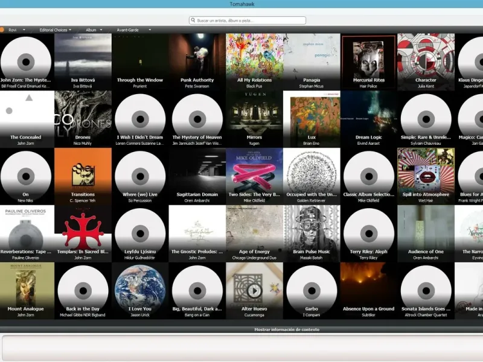483x362 pixels.
Task: Open Audience of One album cover
Action: pos(426,233)
